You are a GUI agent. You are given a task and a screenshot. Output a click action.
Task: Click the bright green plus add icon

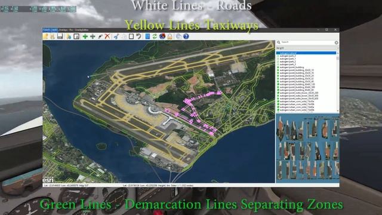click(85, 36)
